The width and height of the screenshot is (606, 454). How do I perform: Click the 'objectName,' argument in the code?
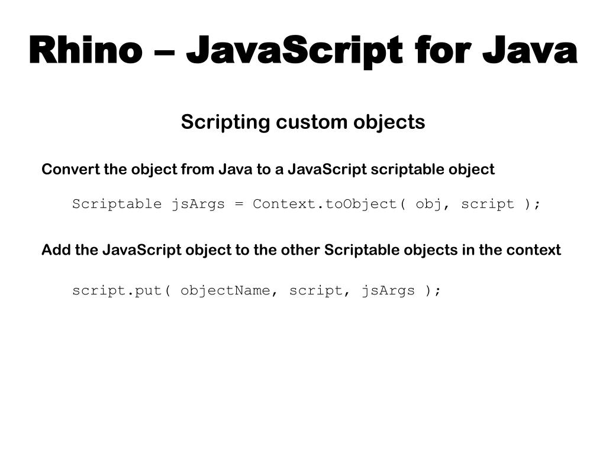[x=229, y=291]
